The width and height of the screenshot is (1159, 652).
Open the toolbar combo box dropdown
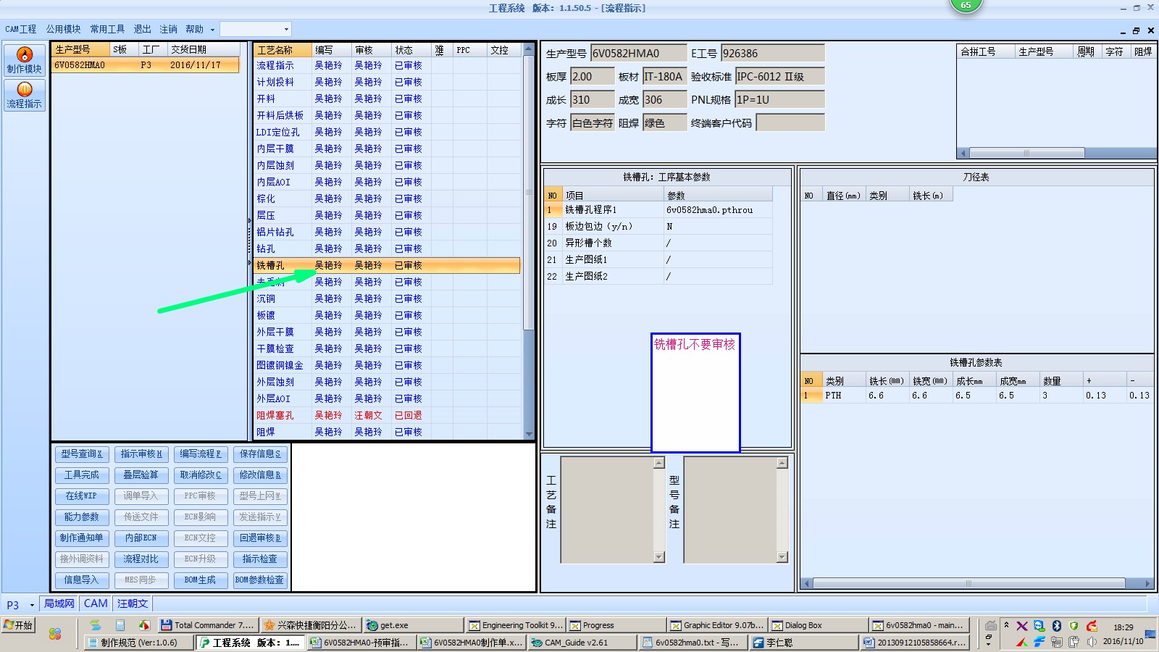(286, 29)
